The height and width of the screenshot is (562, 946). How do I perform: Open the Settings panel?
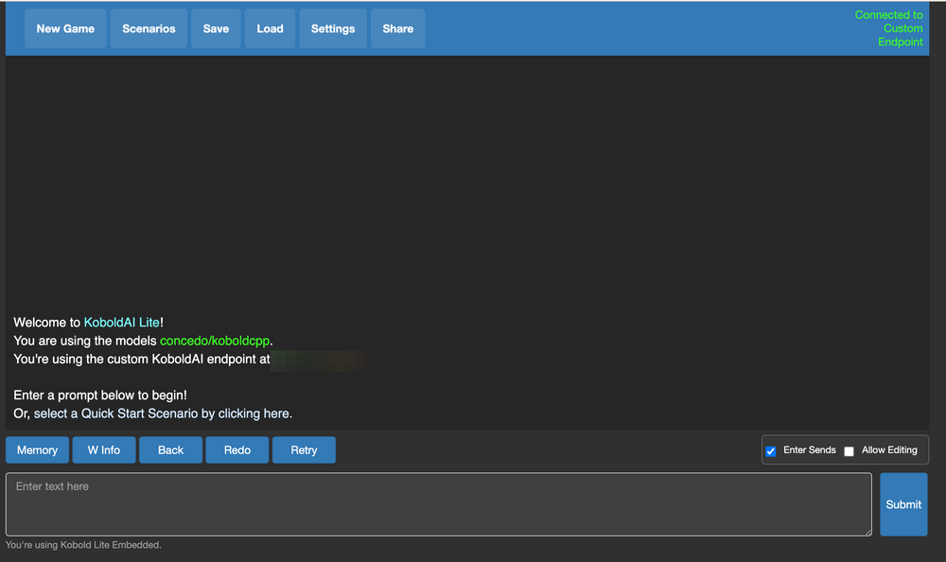[332, 28]
